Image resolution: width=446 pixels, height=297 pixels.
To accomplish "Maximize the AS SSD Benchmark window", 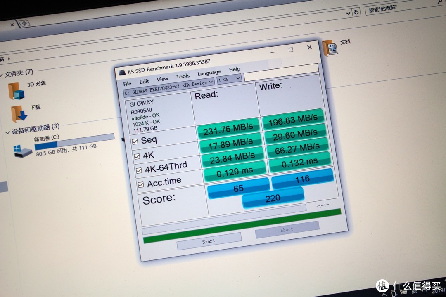I will pyautogui.click(x=291, y=50).
